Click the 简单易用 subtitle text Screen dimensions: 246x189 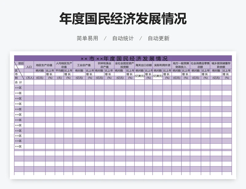point(87,39)
